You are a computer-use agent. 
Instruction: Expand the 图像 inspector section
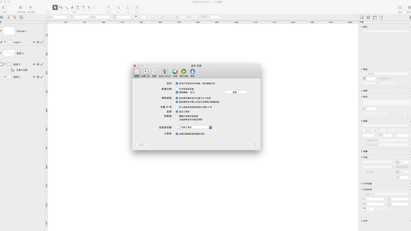pos(362,151)
